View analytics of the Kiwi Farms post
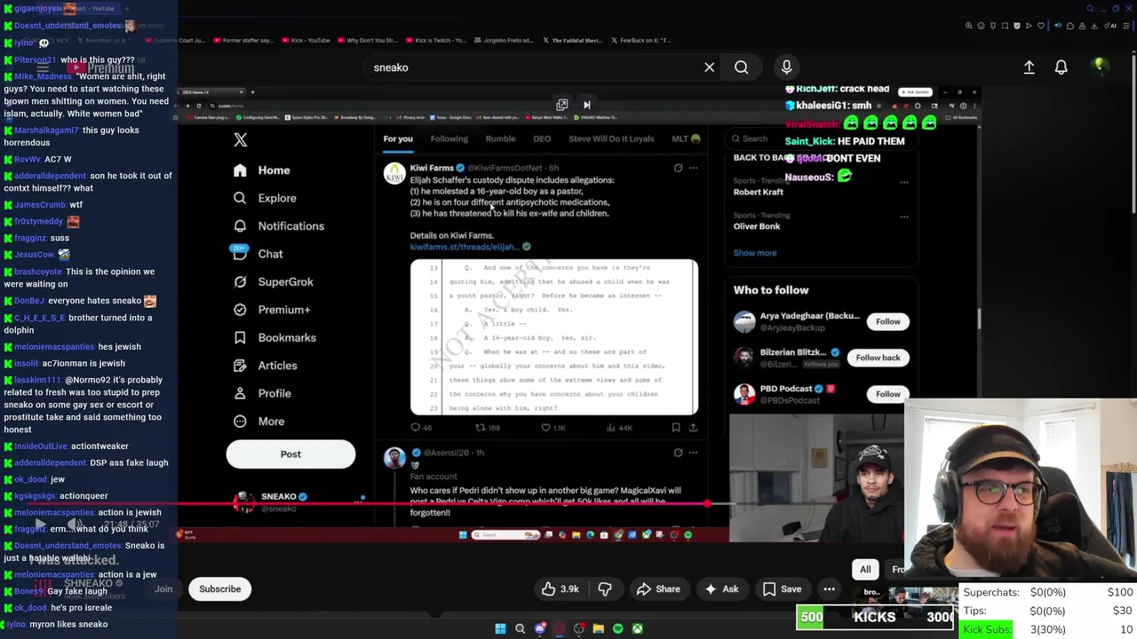The width and height of the screenshot is (1137, 639). pos(618,428)
